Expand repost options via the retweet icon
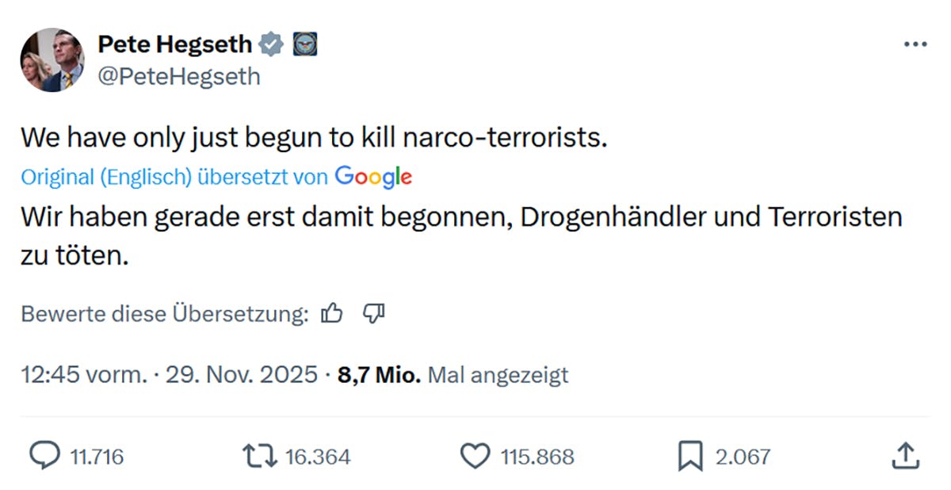 point(259,456)
